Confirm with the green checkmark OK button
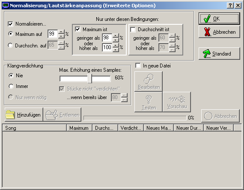The image size is (244, 190). click(219, 19)
